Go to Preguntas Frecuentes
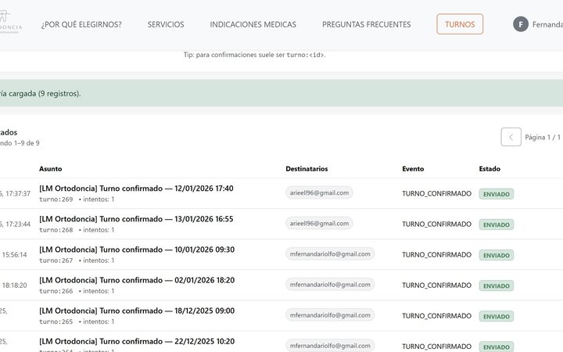 click(x=366, y=24)
